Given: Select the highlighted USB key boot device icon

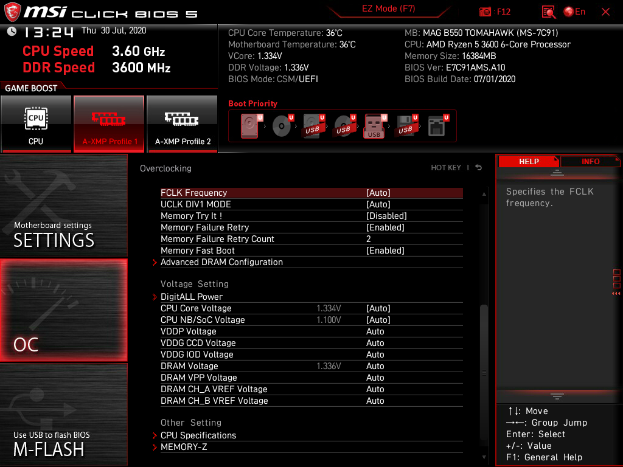Looking at the screenshot, I should pos(375,126).
